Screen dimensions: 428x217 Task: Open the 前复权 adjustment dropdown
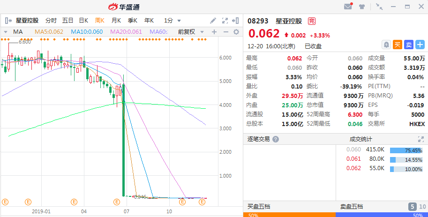coord(191,32)
